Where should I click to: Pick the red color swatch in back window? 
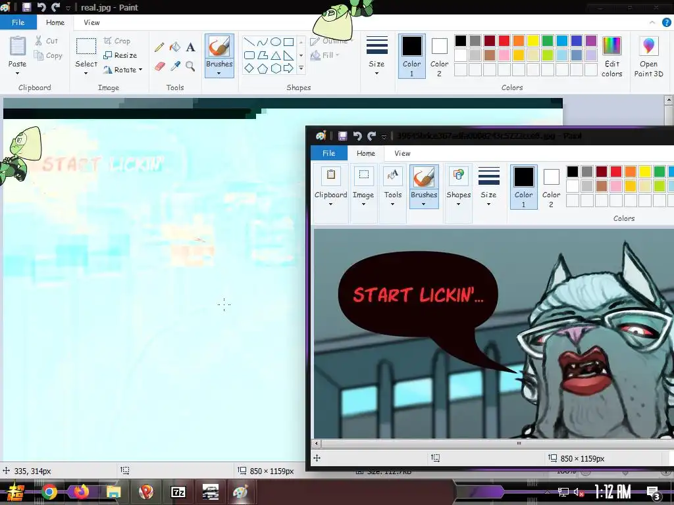coord(504,41)
